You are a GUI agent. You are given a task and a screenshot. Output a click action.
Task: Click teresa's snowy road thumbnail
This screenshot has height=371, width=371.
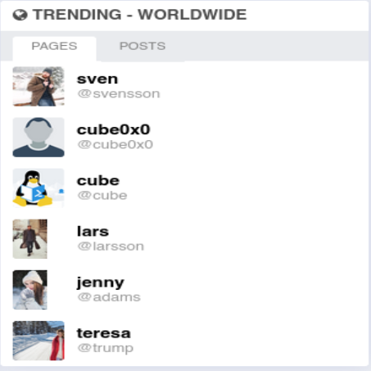click(x=38, y=341)
